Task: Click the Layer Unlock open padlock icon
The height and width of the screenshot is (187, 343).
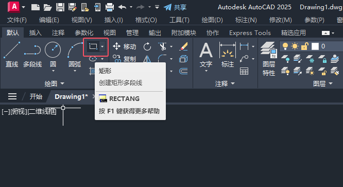Action: tap(322, 71)
